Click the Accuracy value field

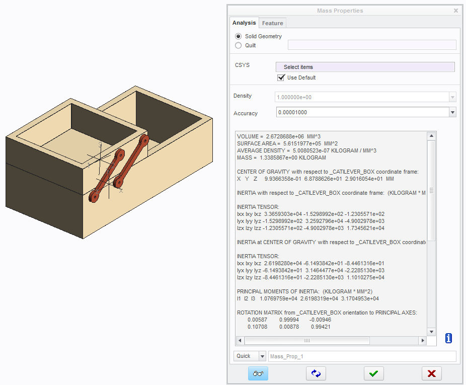coord(362,112)
